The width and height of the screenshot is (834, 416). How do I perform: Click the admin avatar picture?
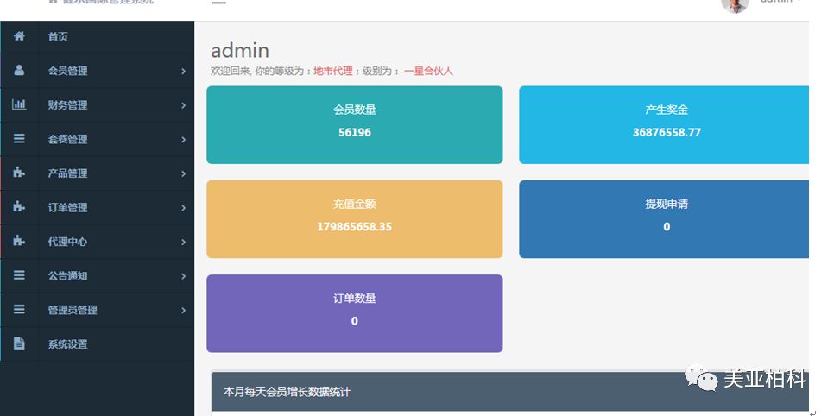pos(735,4)
